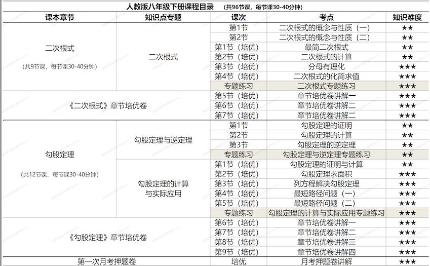
Task: Click the 勾股定理的计算与实际应用 topic cell
Action: [x=163, y=188]
